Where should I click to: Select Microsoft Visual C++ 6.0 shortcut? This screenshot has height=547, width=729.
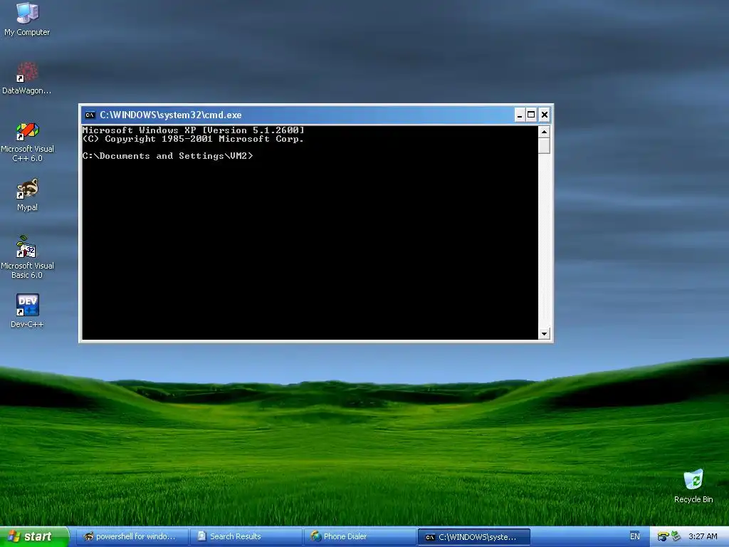[x=27, y=142]
